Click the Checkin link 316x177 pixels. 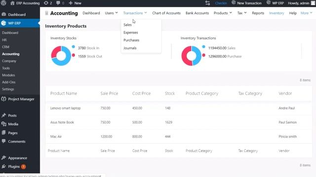click(221, 3)
